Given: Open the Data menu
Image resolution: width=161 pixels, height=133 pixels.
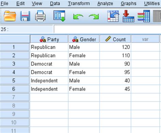Looking at the screenshot, I should click(x=55, y=3).
